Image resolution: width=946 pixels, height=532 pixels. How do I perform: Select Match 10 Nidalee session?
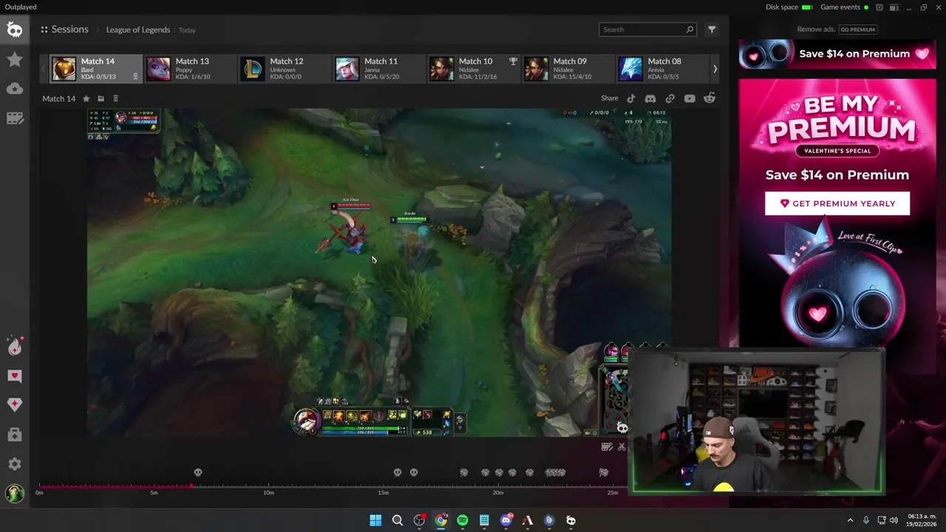[474, 69]
